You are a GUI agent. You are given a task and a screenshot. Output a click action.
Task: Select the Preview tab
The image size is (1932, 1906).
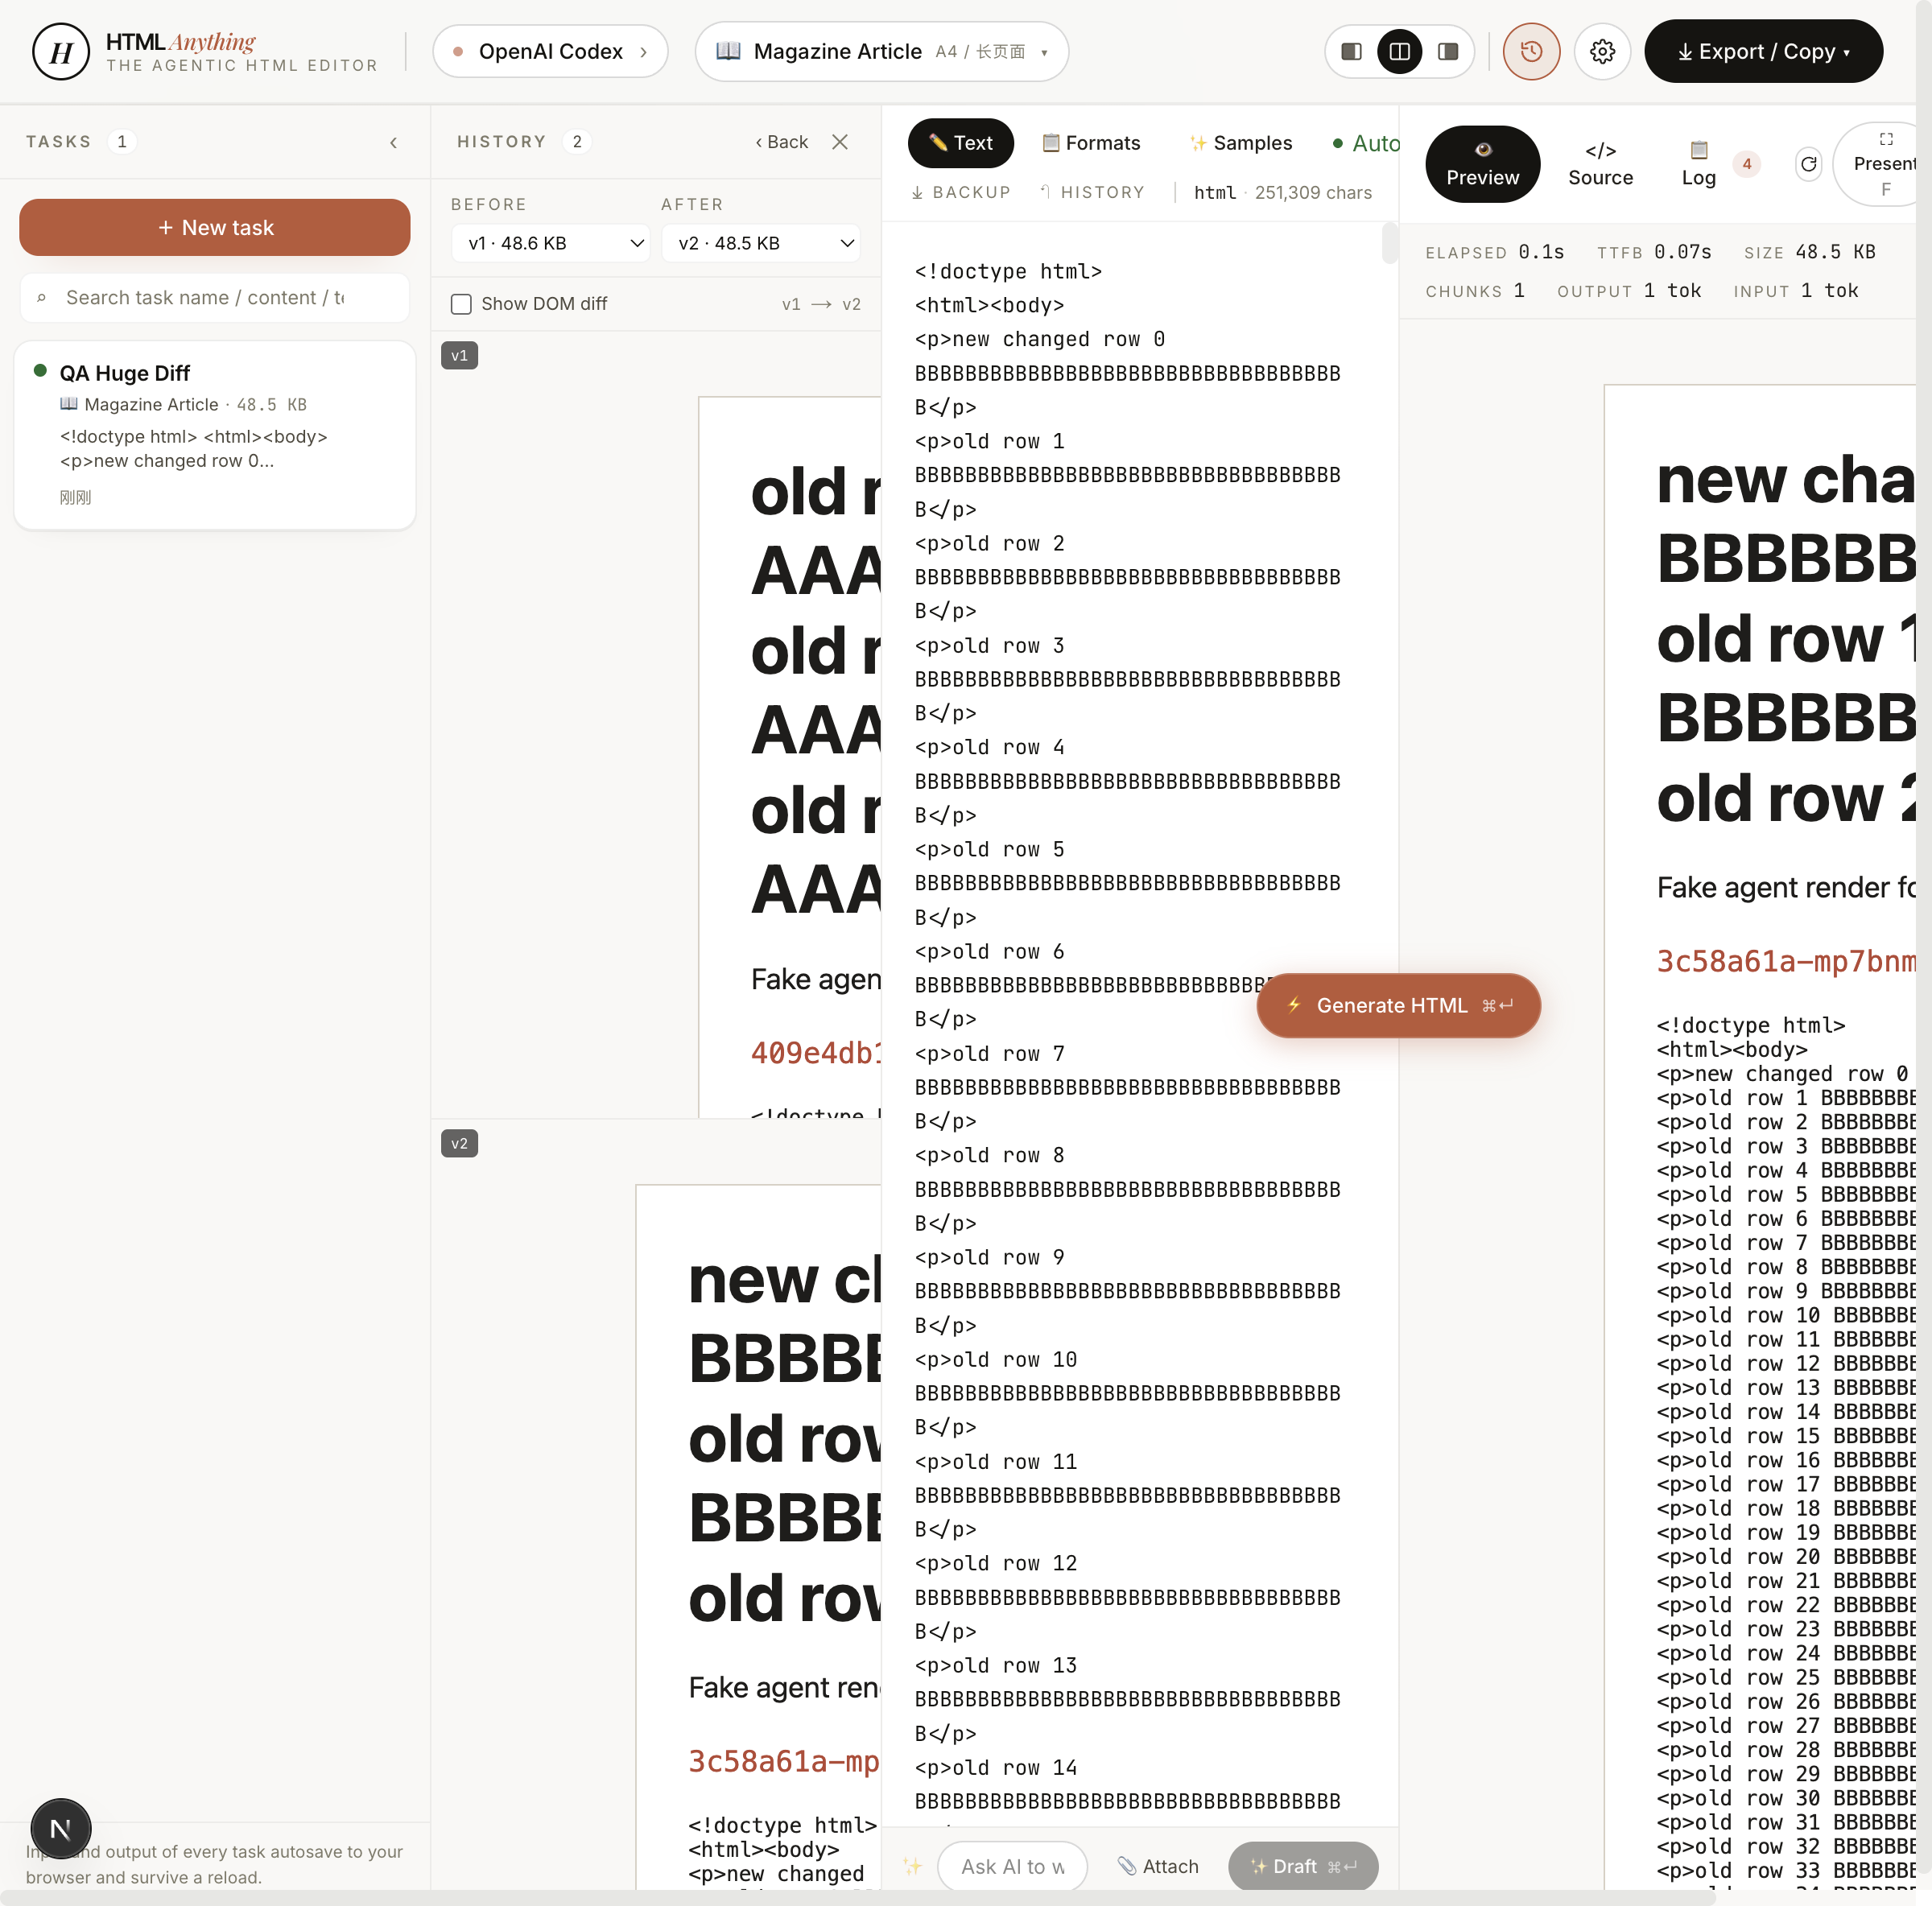coord(1482,164)
